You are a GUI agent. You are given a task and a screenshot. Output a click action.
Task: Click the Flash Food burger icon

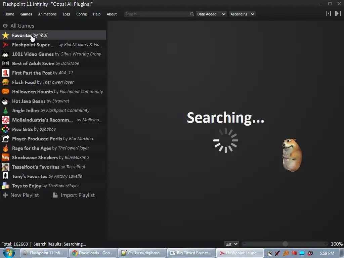[5, 82]
